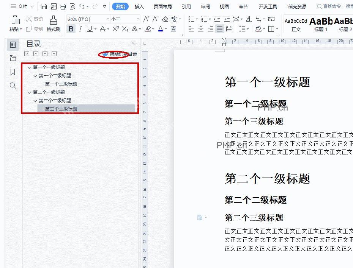The width and height of the screenshot is (353, 268).
Task: Open the chapter navigation sidebar icon
Action: pos(13,58)
